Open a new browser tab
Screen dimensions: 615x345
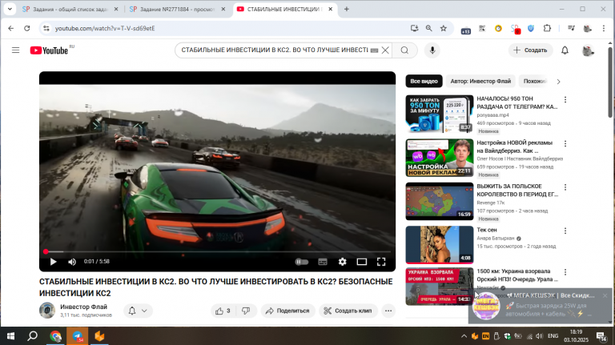346,9
